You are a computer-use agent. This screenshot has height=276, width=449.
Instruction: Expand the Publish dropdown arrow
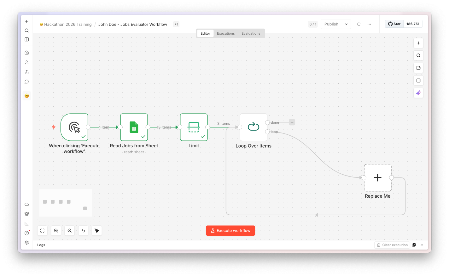pyautogui.click(x=346, y=24)
